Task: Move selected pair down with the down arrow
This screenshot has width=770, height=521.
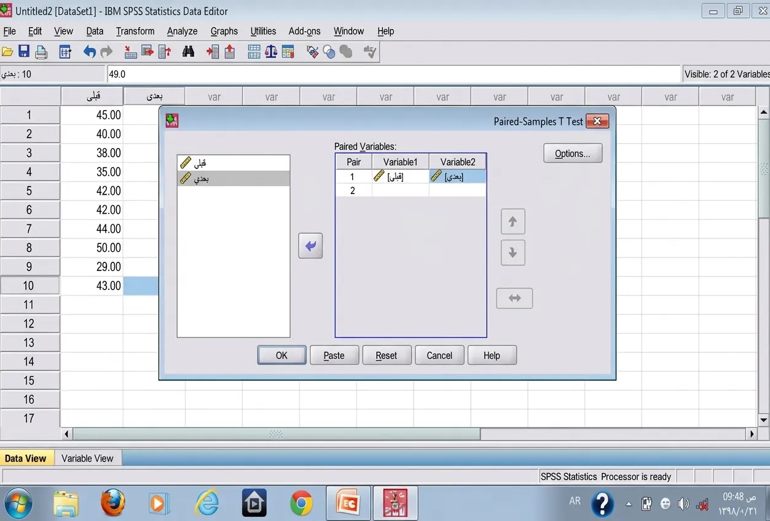Action: (x=513, y=253)
